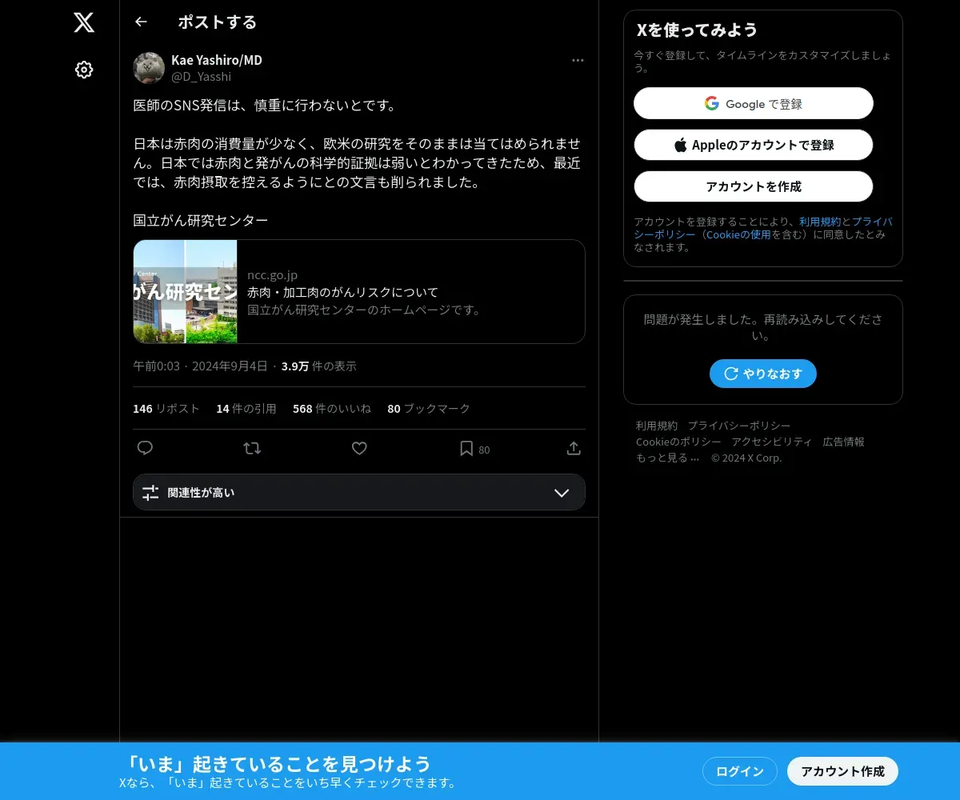
Task: Select the 3.9万 件の表示 view count
Action: [319, 366]
